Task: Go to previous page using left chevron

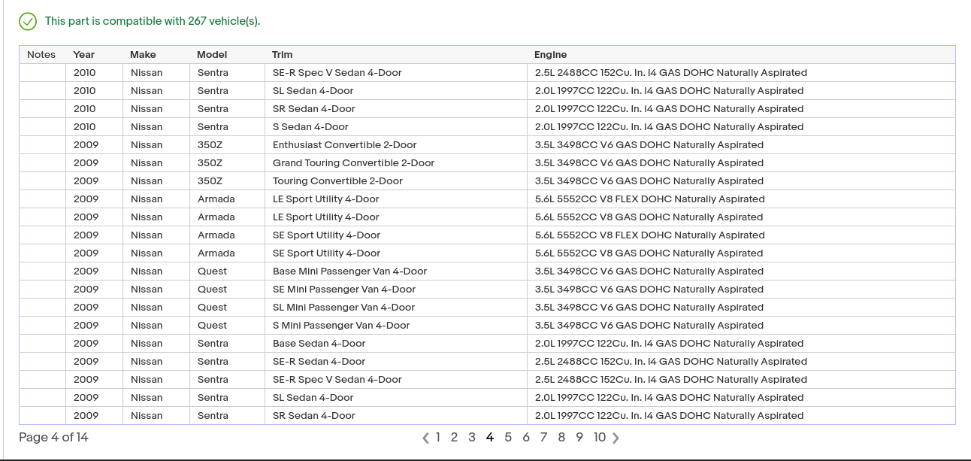Action: tap(425, 438)
